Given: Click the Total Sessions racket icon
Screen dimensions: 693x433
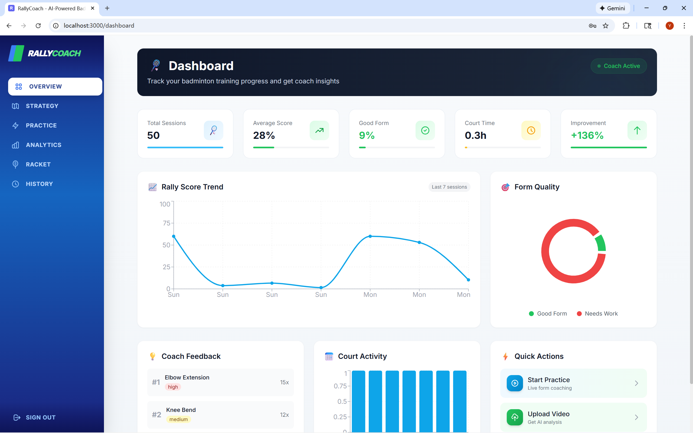Looking at the screenshot, I should click(213, 131).
